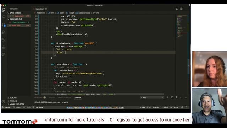Click the 'var createRoute' code line
Viewport: 227px width, 128px height.
point(69,64)
